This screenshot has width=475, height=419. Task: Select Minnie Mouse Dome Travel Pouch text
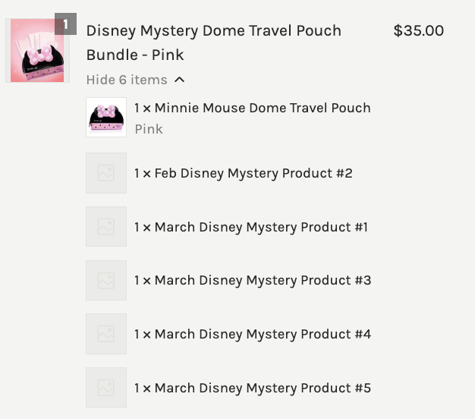pyautogui.click(x=252, y=108)
